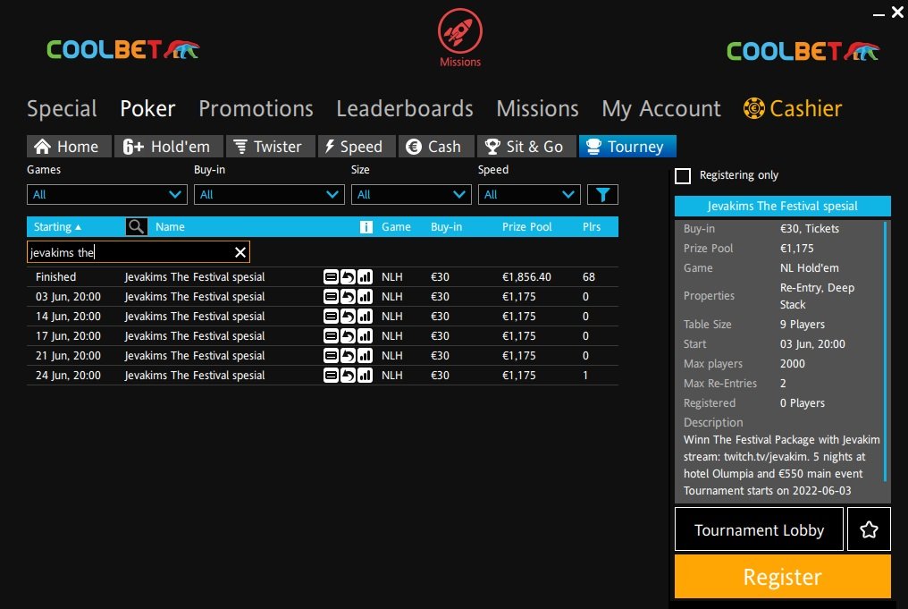Click deep stack icon in Finished row

(331, 277)
